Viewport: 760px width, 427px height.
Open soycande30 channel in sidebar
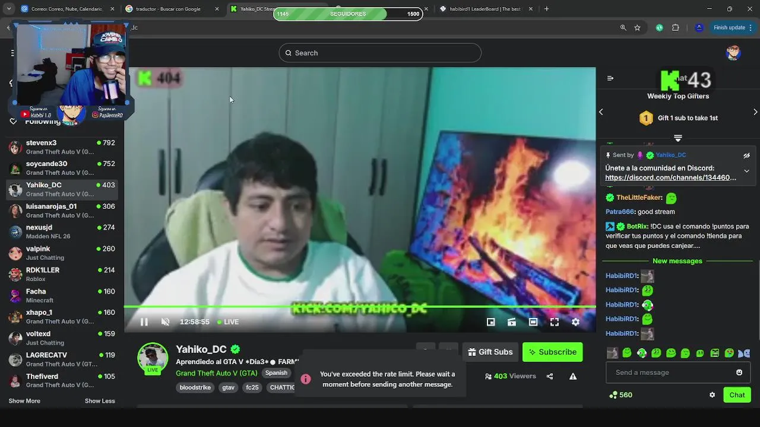(62, 168)
